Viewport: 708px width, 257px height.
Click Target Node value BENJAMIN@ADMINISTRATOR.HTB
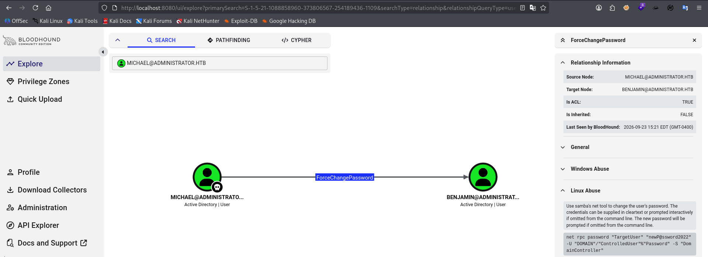tap(657, 90)
